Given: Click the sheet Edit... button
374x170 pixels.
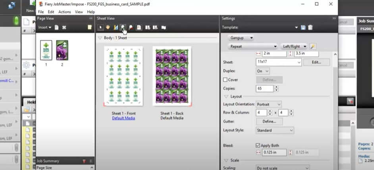Looking at the screenshot, I should point(316,62).
